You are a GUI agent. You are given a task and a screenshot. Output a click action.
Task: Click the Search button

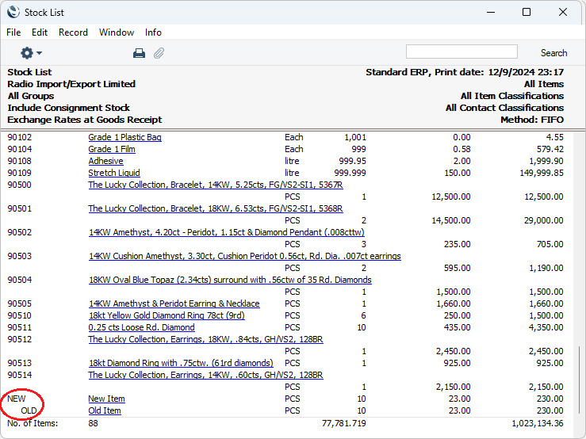coord(553,53)
